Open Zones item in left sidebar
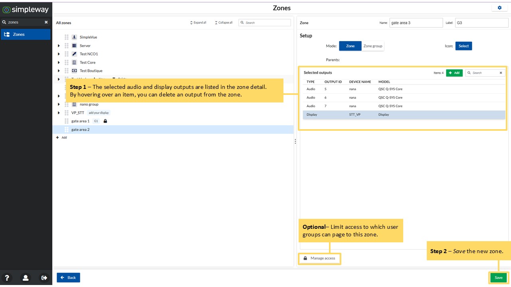Image resolution: width=511 pixels, height=287 pixels. click(26, 34)
